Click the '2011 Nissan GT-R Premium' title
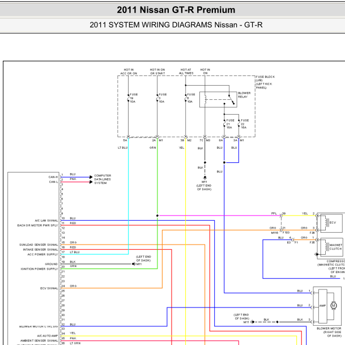This screenshot has width=345, height=345. (176, 10)
